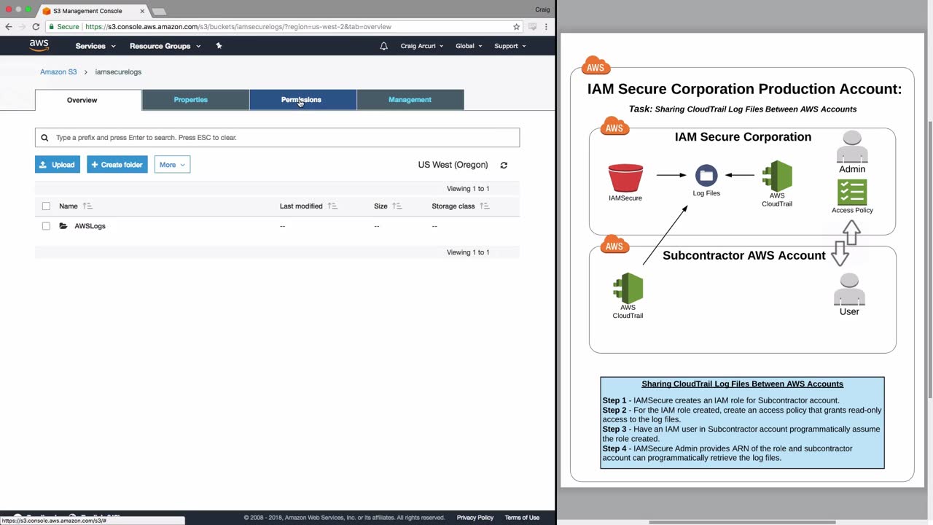Refresh the bucket listing with refresh icon
933x525 pixels.
[x=504, y=165]
